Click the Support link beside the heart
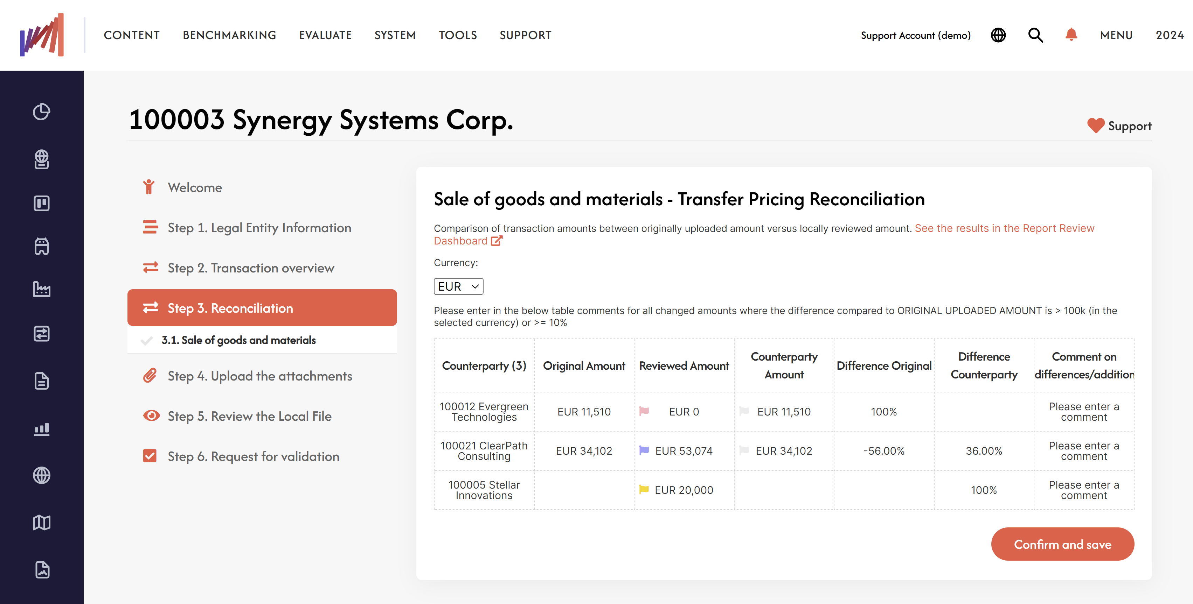This screenshot has height=604, width=1193. [x=1130, y=126]
